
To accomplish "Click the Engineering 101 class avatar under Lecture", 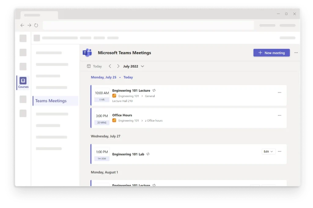I will pos(114,96).
